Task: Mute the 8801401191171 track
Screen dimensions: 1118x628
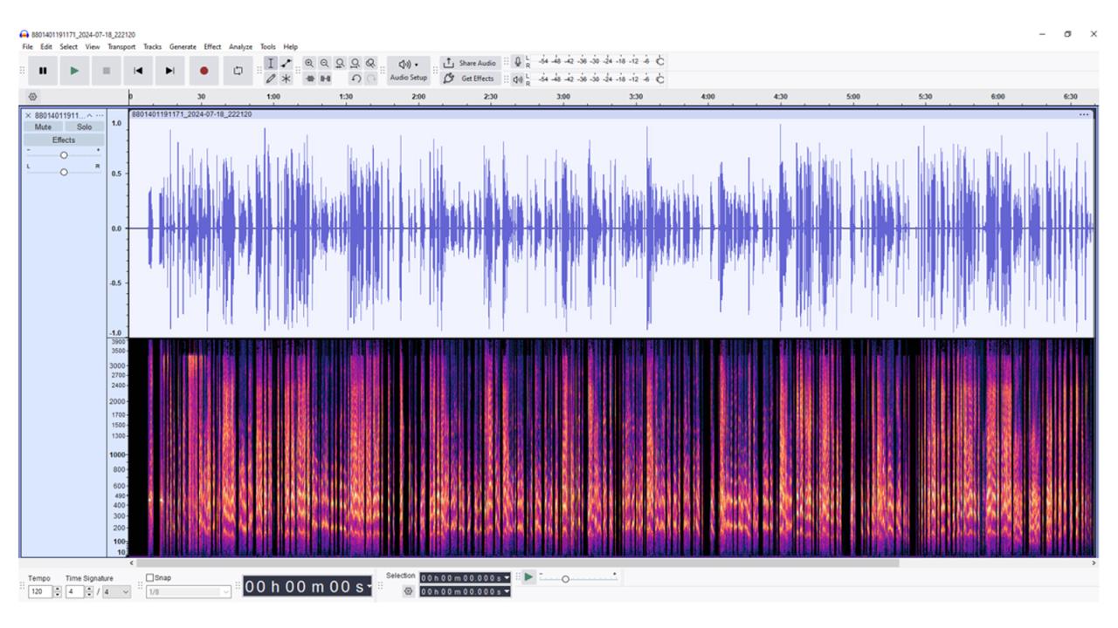Action: [42, 126]
